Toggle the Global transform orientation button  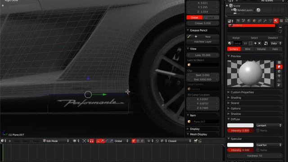coord(194,18)
